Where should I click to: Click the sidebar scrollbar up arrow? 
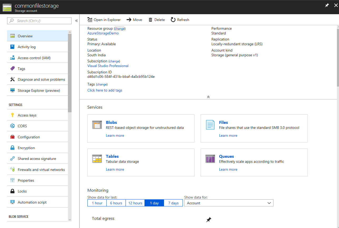[70, 32]
